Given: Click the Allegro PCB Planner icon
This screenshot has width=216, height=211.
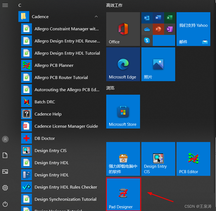Looking at the screenshot, I should click(26, 65).
